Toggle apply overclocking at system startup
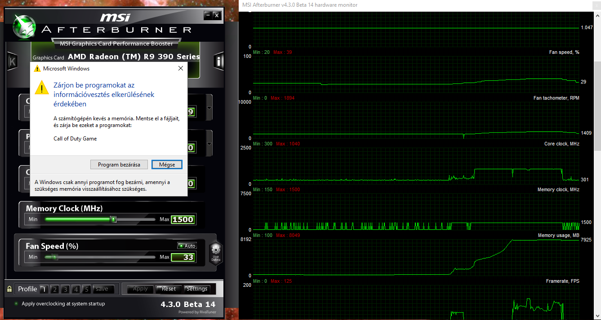The image size is (601, 320). pyautogui.click(x=16, y=304)
